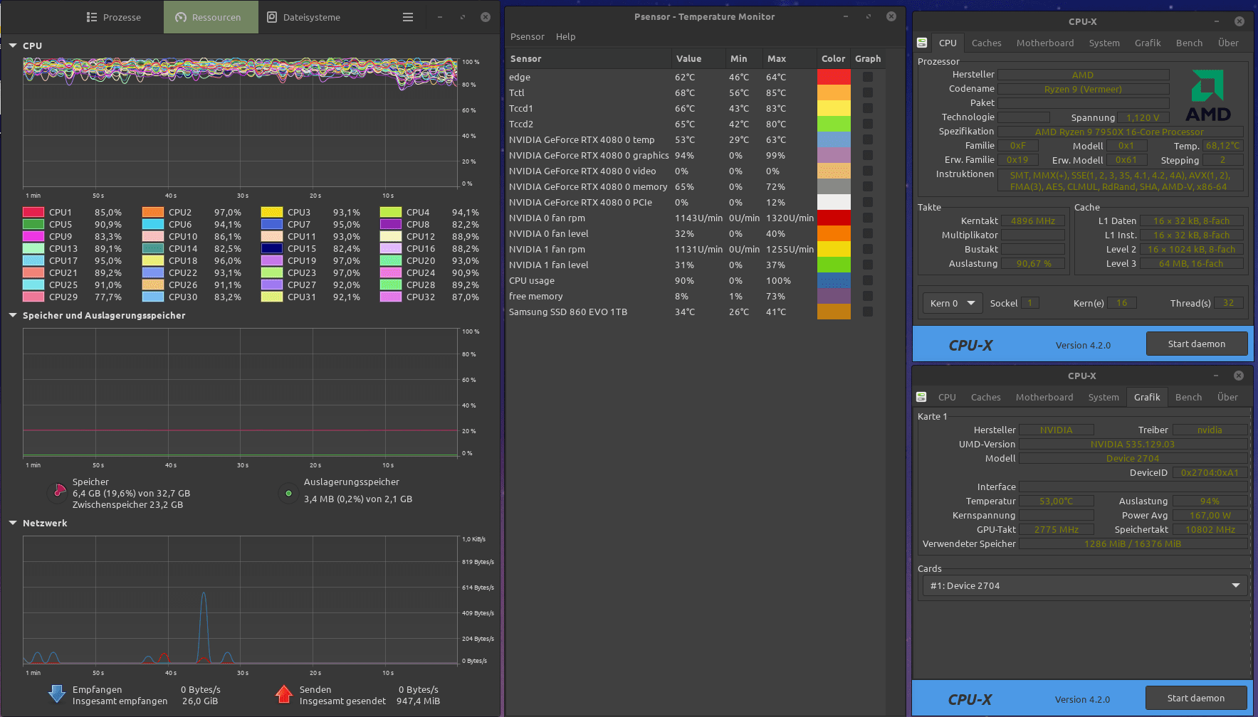Click the Tccd2 green color cell
The image size is (1258, 717).
click(834, 124)
